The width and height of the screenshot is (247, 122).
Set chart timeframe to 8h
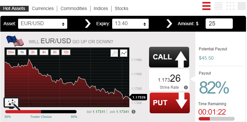(55, 52)
